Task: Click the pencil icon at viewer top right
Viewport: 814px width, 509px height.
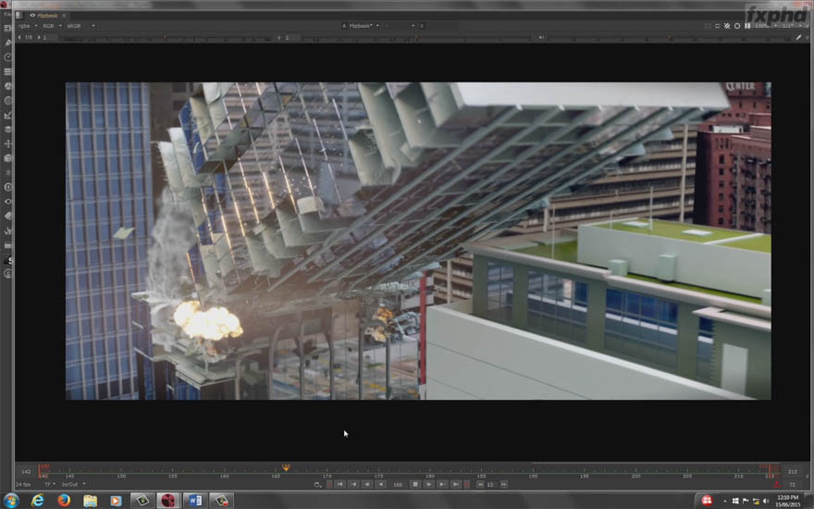Action: [x=799, y=37]
